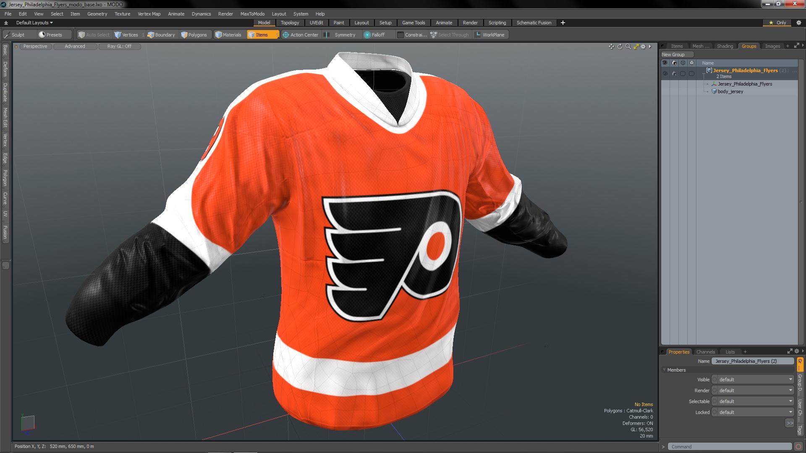Open the Perspective view type dropdown
The height and width of the screenshot is (453, 806).
tap(35, 47)
